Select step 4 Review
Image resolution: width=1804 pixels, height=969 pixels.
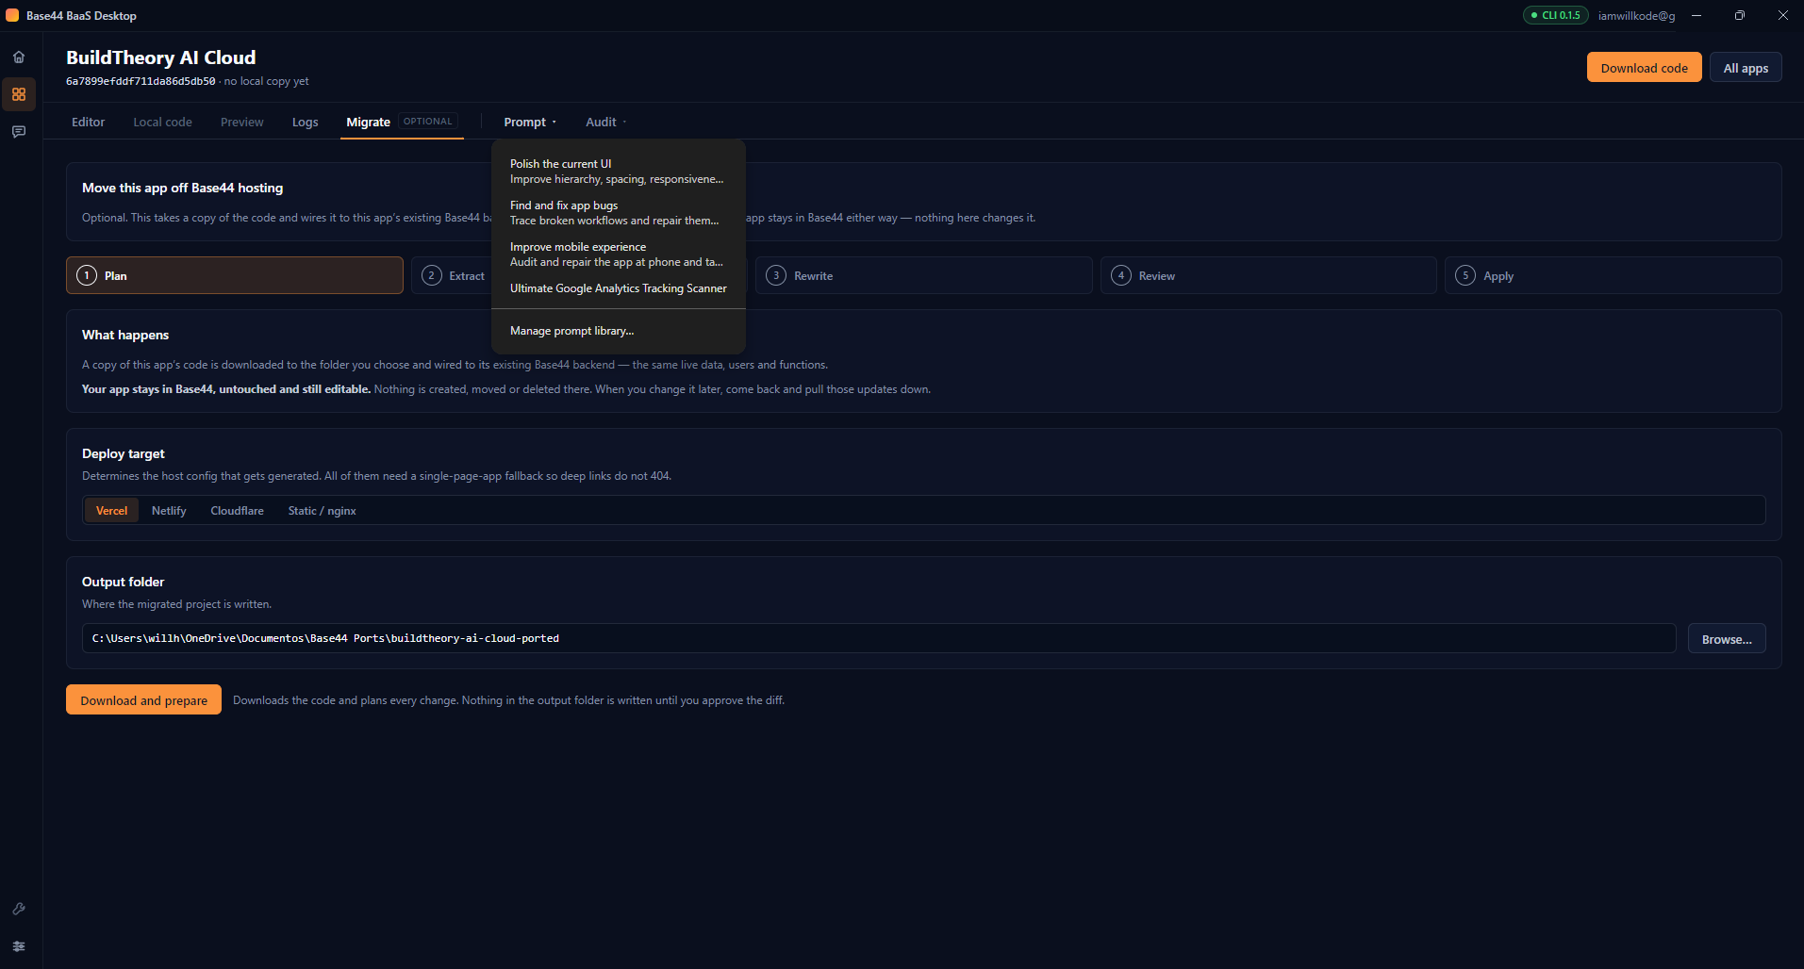pos(1268,276)
